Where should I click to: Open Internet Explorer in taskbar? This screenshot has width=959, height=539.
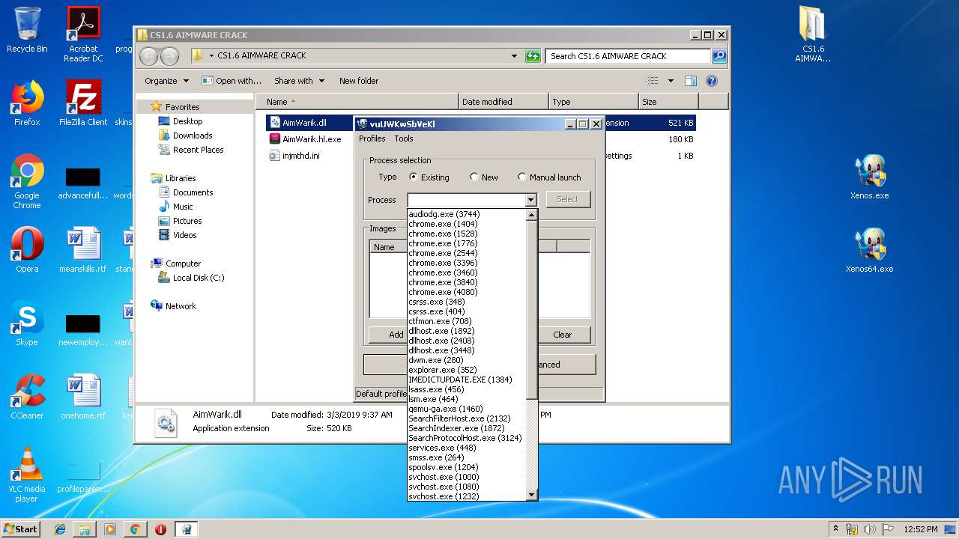click(x=60, y=529)
